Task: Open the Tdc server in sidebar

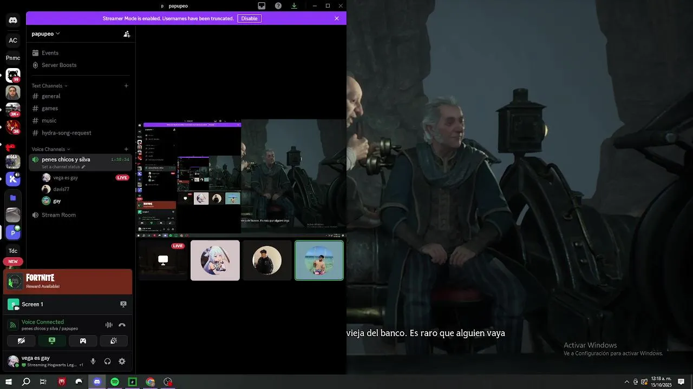Action: [13, 251]
